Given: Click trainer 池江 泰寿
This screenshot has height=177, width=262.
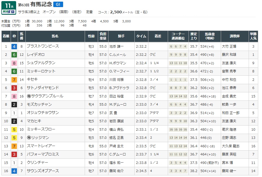Looking at the screenshot, I should [229, 88].
